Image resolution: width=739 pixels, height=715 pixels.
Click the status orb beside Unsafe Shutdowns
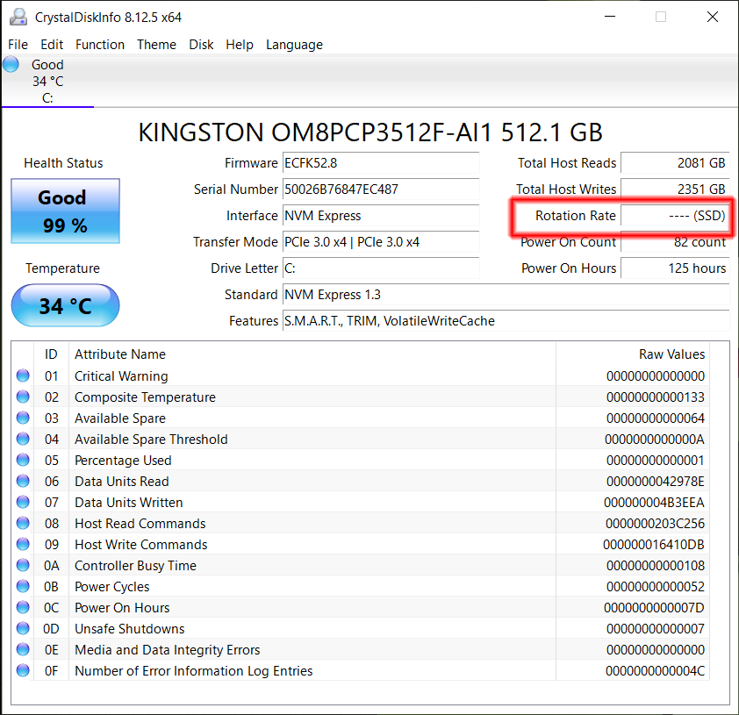pos(23,628)
